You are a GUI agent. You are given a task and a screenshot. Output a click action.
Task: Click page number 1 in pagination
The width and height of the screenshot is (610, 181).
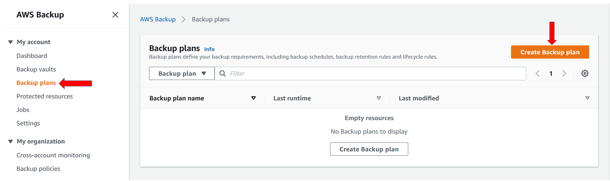click(551, 73)
